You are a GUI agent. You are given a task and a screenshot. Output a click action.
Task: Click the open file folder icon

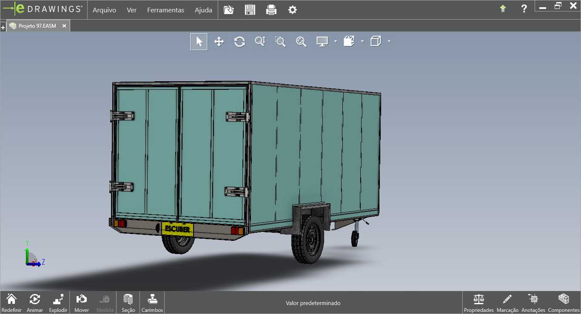click(x=229, y=10)
